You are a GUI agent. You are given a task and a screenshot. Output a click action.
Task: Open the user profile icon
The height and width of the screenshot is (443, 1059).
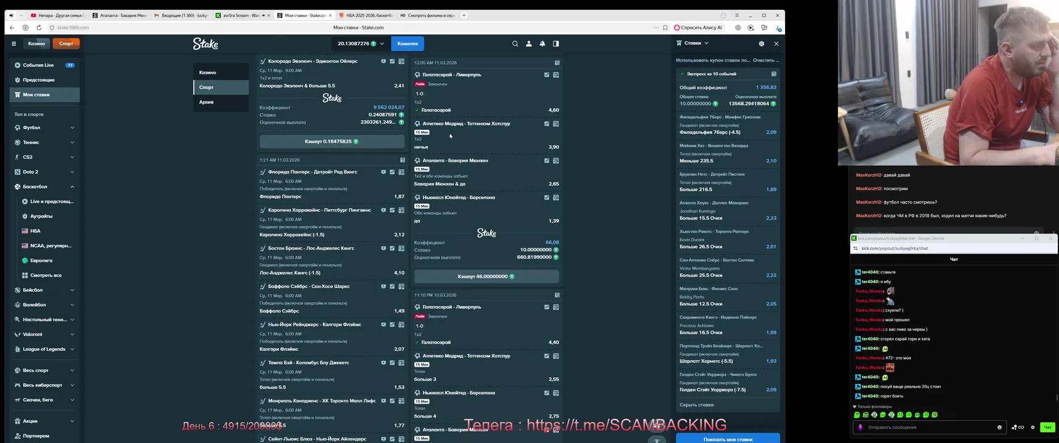(x=529, y=44)
